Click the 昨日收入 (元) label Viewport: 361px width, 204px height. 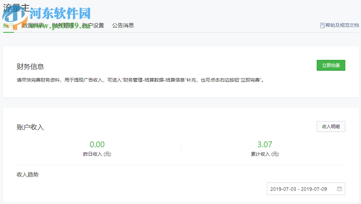[x=97, y=154]
